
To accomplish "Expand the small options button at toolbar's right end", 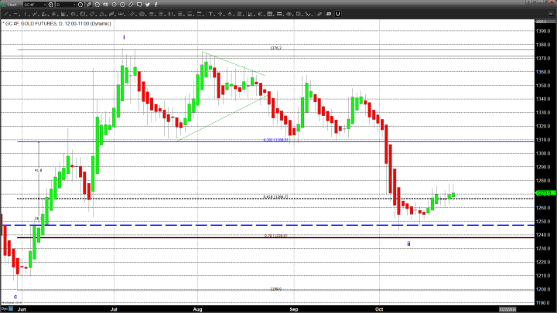I will point(551,14).
